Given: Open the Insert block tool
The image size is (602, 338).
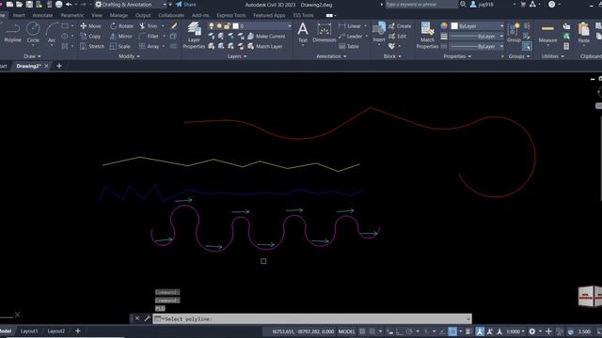Looking at the screenshot, I should 379,32.
